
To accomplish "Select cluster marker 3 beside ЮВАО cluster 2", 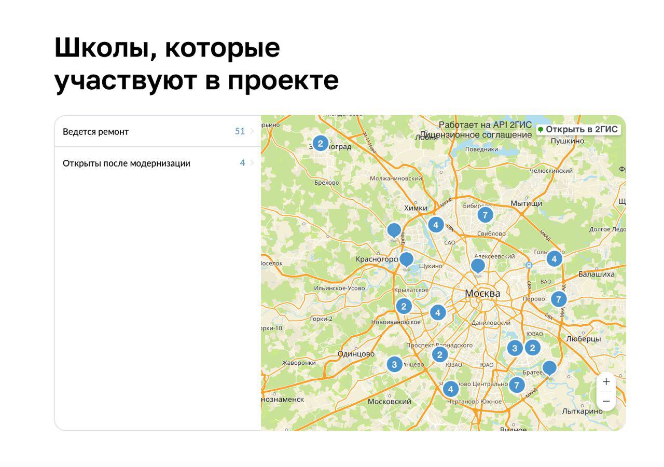I will tap(515, 348).
